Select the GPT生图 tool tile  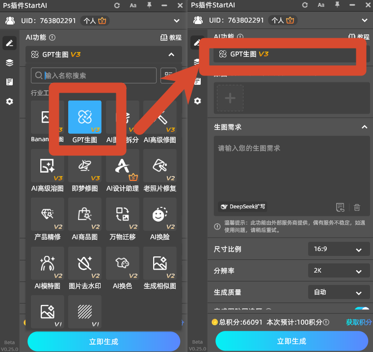85,117
